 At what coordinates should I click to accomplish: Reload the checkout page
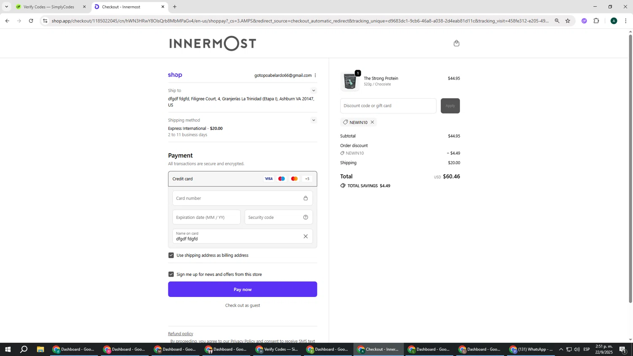pos(31,21)
